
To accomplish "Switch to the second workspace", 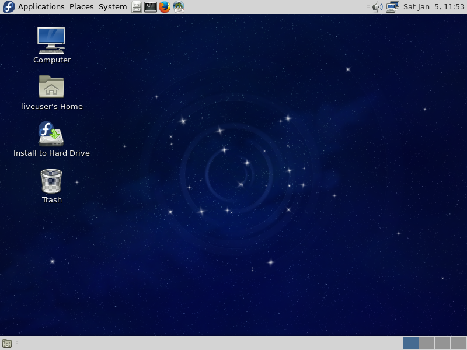I will (427, 343).
